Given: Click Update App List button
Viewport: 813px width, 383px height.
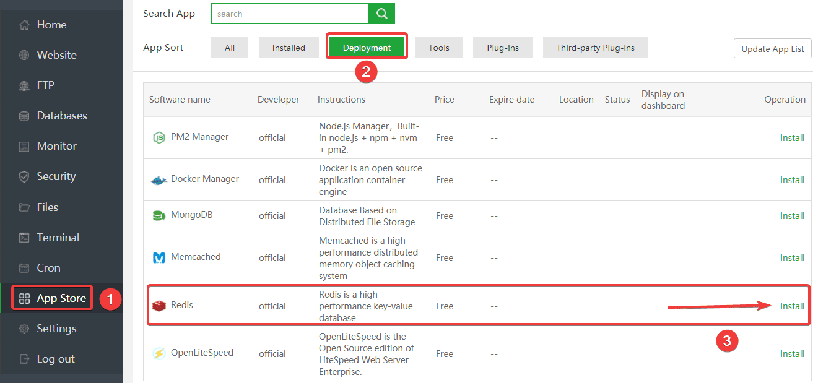Looking at the screenshot, I should [772, 48].
